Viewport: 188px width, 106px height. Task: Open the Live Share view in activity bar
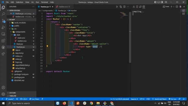click(3, 54)
